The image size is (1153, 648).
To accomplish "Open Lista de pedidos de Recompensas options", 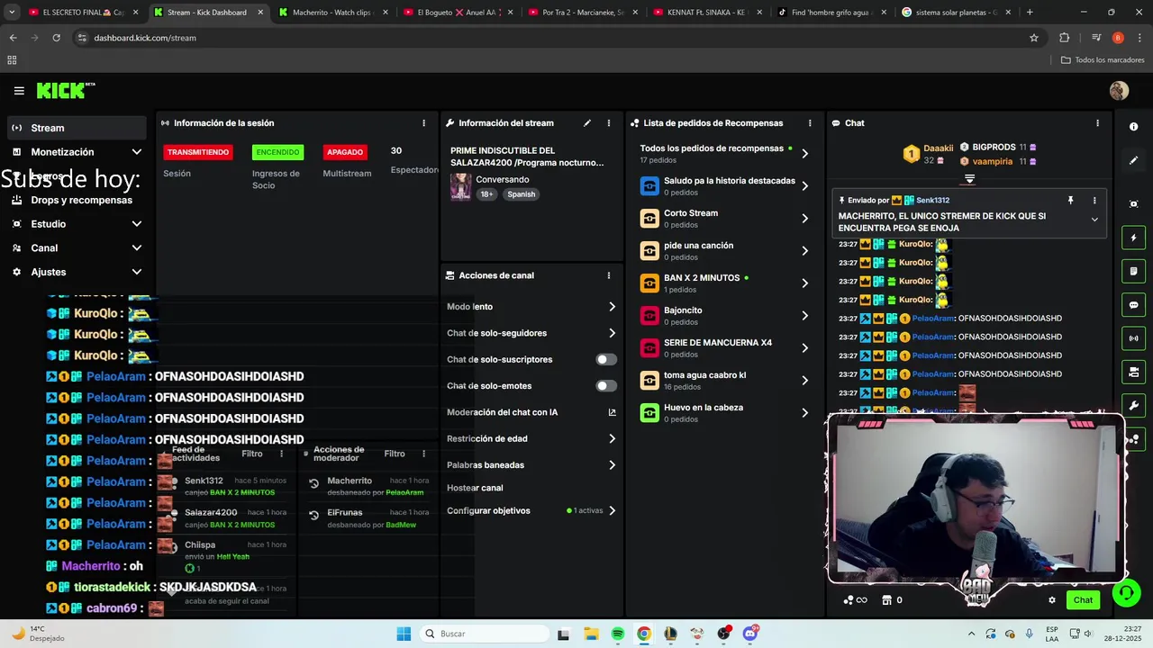I will 809,123.
